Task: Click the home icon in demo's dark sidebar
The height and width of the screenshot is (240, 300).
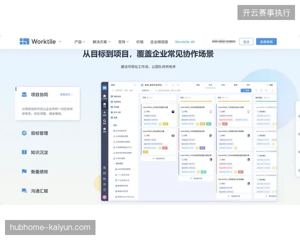Action: coord(104,96)
